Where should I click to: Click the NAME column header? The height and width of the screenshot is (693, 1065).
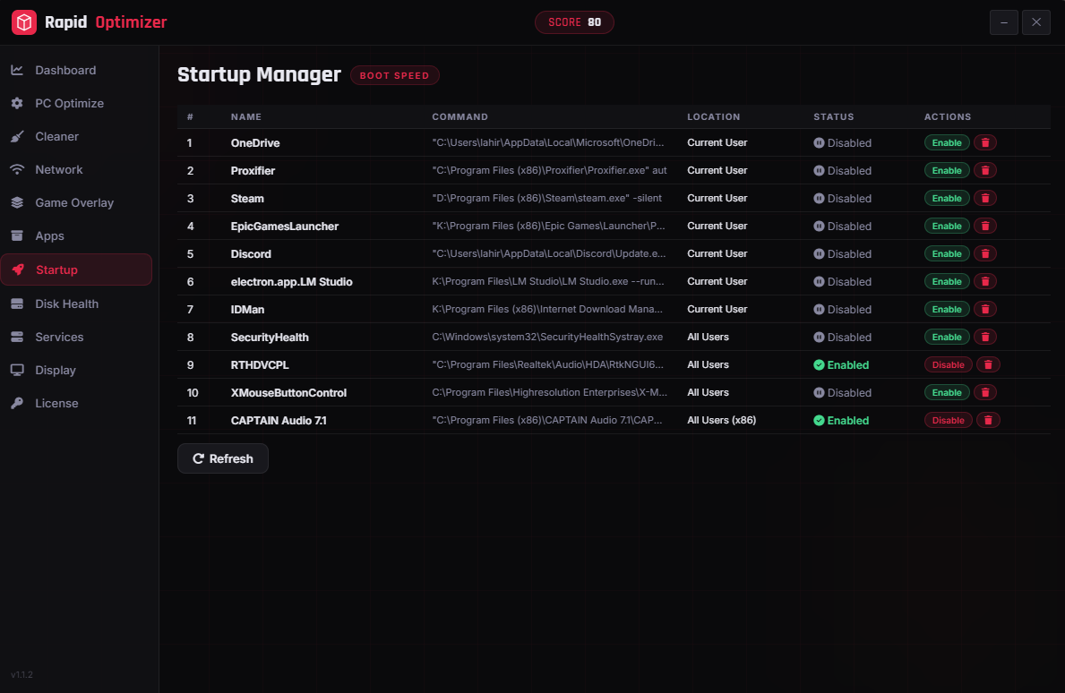(x=246, y=116)
